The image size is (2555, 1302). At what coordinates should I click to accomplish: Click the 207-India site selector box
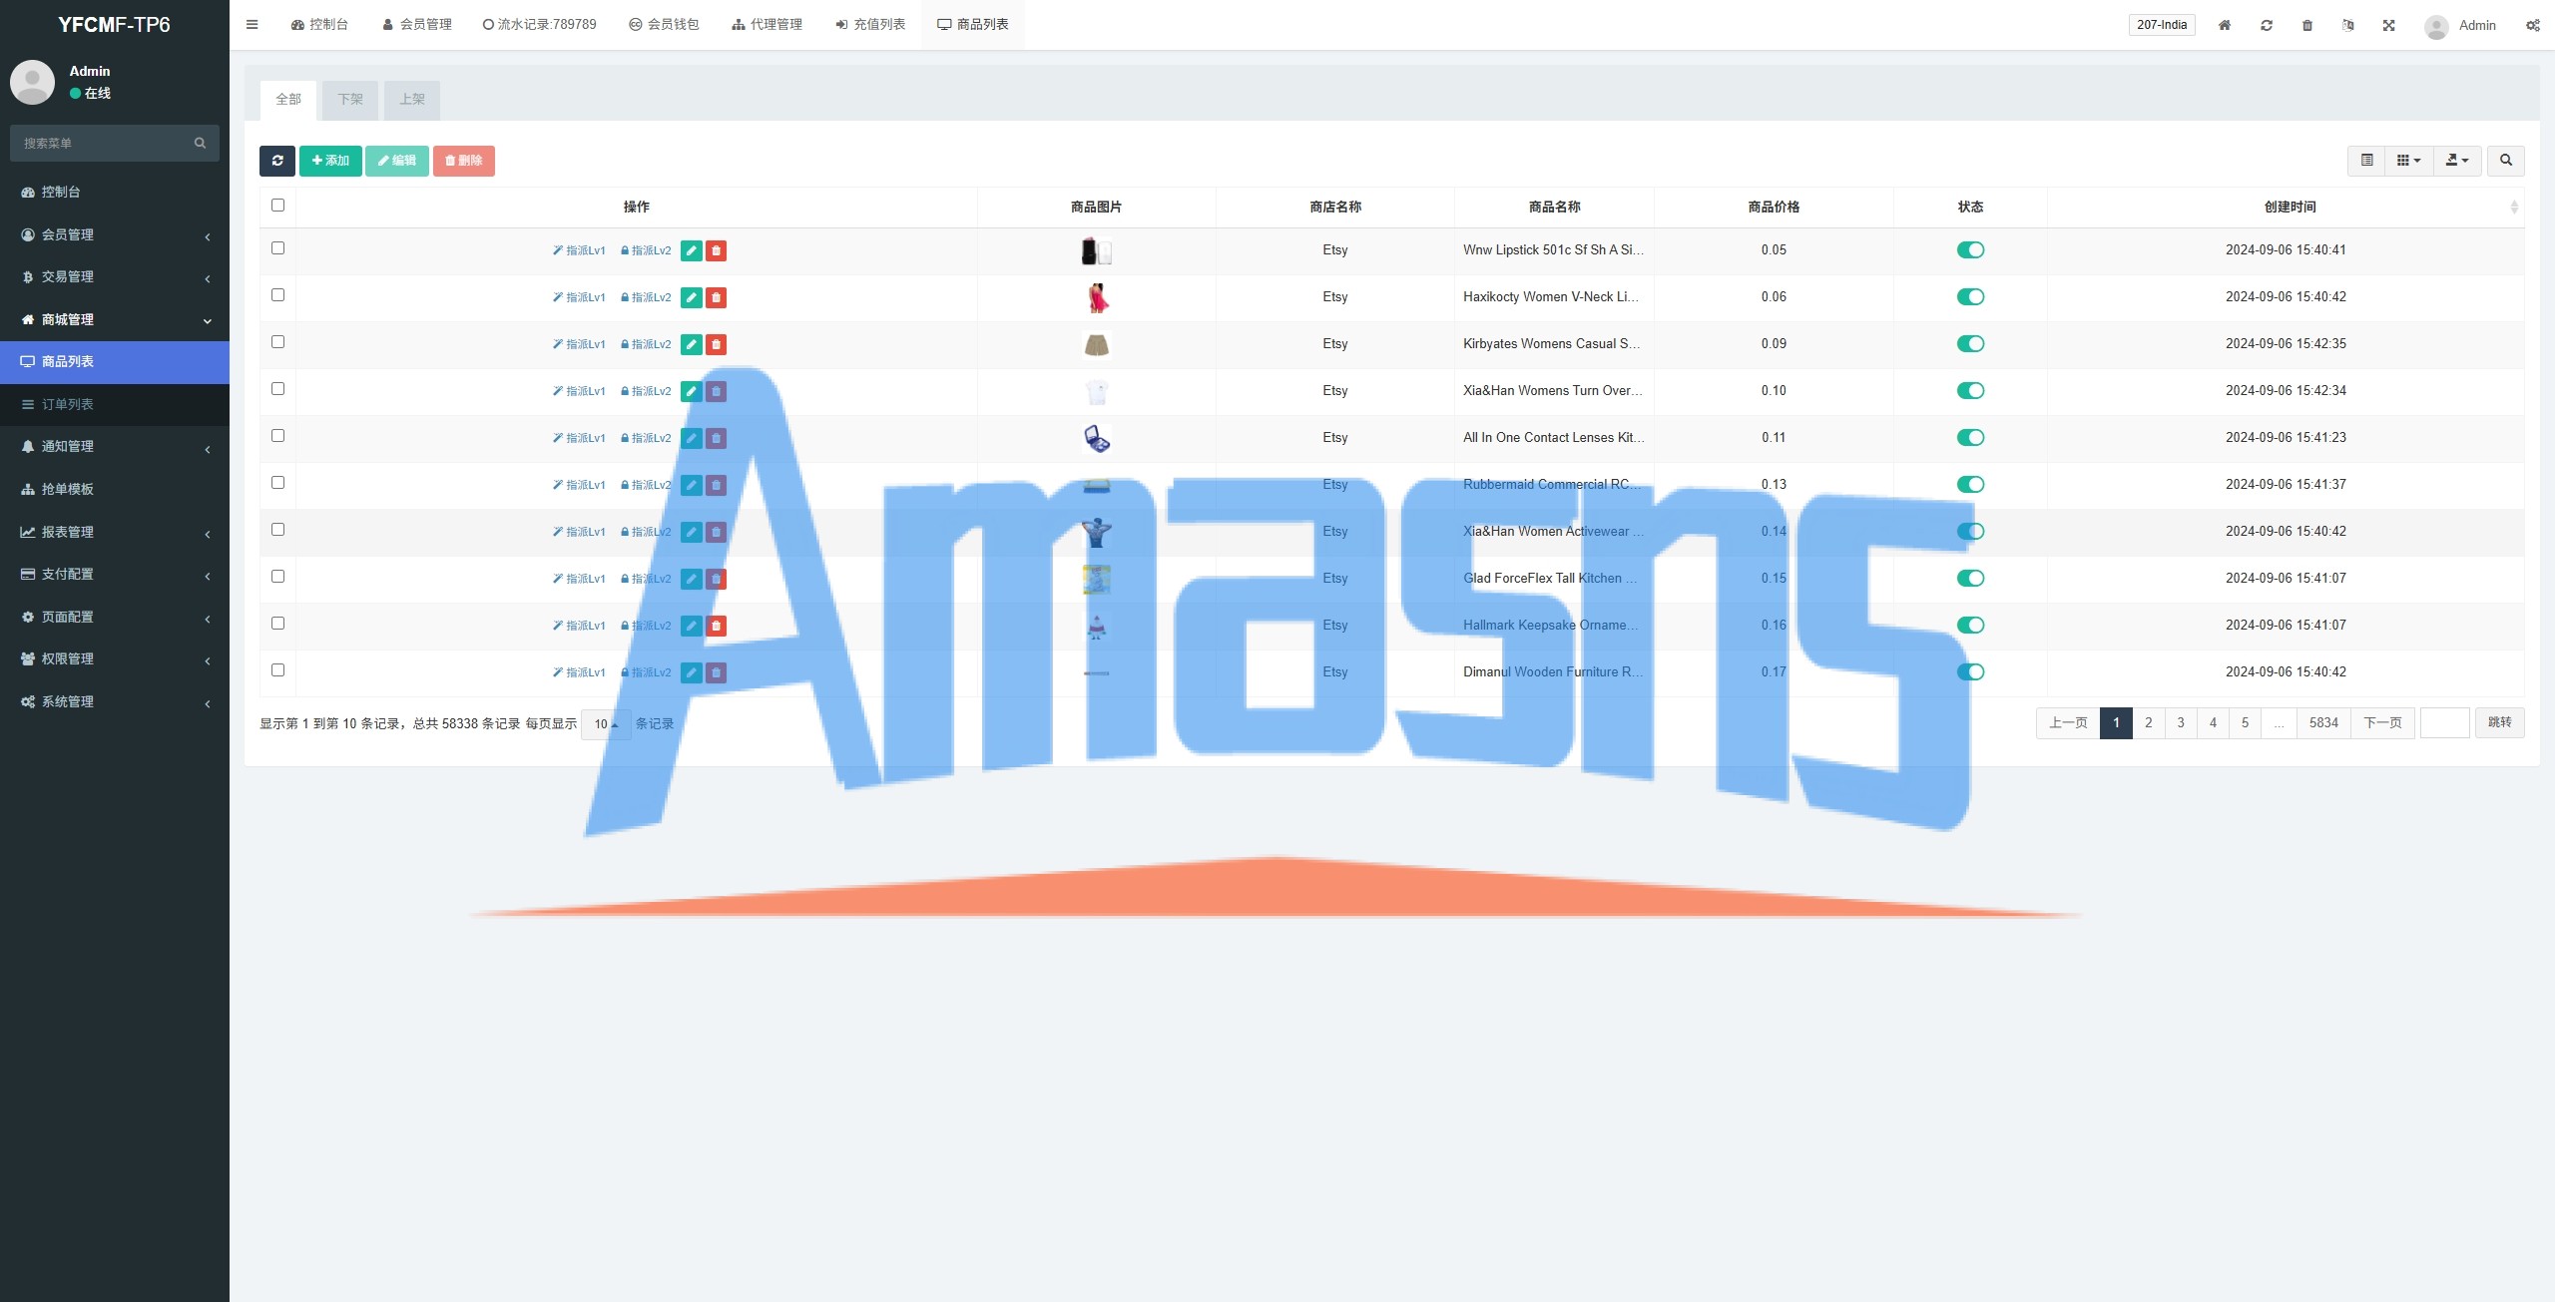point(2162,25)
